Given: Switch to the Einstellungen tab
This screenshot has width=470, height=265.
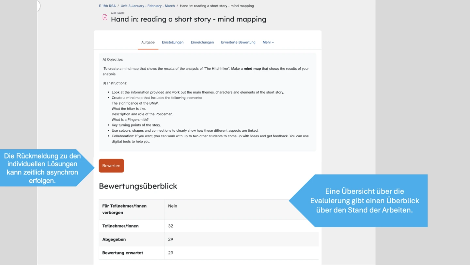Looking at the screenshot, I should pyautogui.click(x=173, y=42).
